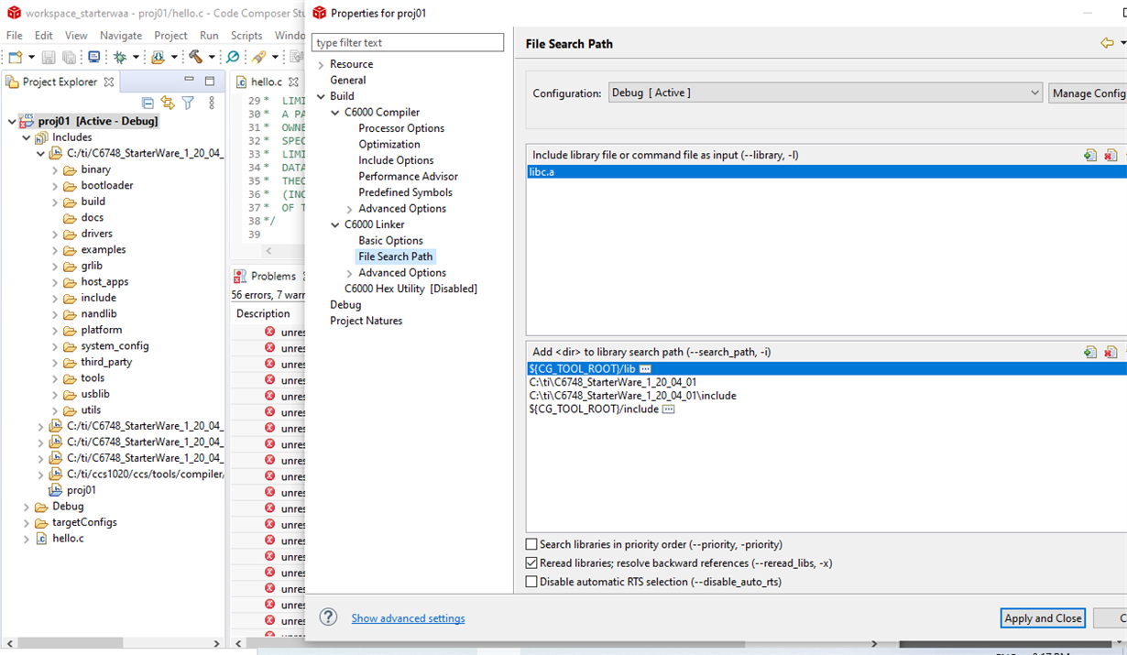
Task: Delete the selected library search path icon
Action: (x=1111, y=352)
